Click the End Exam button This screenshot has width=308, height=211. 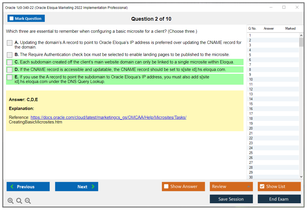[x=279, y=199]
